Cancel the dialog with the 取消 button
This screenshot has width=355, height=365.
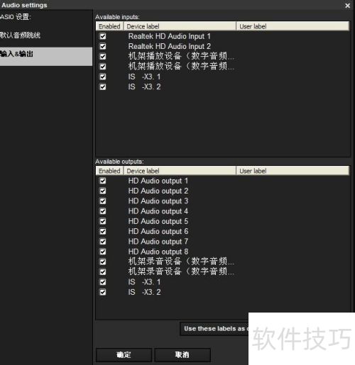coord(182,354)
